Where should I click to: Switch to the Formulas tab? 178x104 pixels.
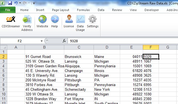coord(83,10)
